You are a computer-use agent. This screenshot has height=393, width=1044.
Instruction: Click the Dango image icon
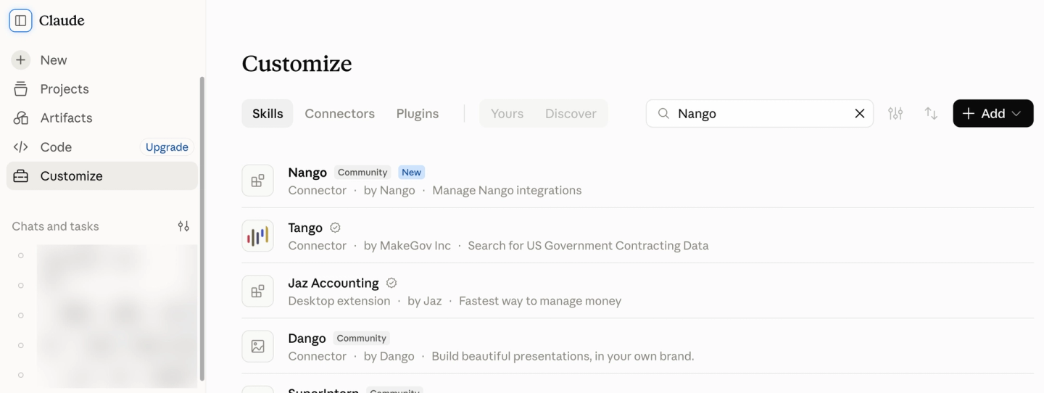click(x=257, y=347)
